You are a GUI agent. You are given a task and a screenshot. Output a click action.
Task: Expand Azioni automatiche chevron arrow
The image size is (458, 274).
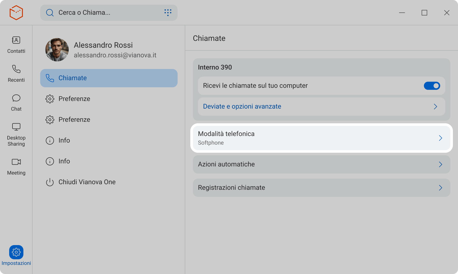pyautogui.click(x=440, y=164)
